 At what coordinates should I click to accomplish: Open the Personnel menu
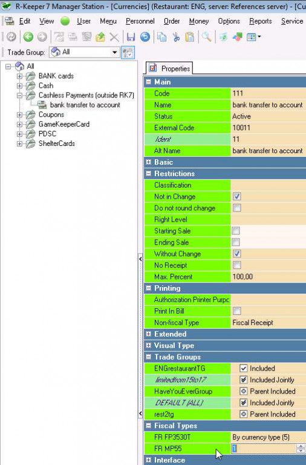click(x=140, y=21)
